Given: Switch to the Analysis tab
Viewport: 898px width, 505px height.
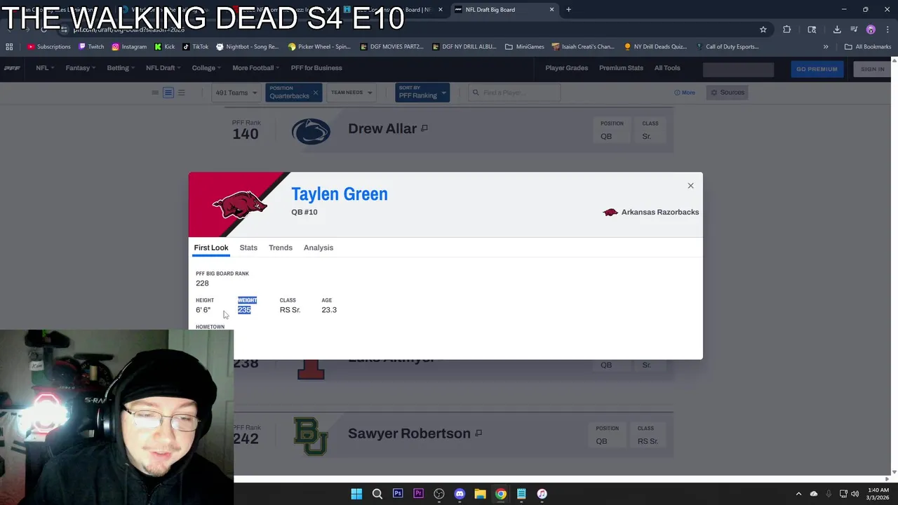Looking at the screenshot, I should (319, 248).
